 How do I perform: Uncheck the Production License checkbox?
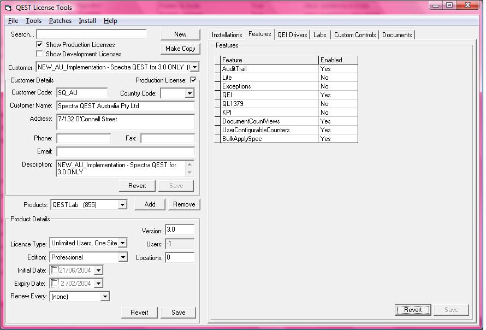193,80
